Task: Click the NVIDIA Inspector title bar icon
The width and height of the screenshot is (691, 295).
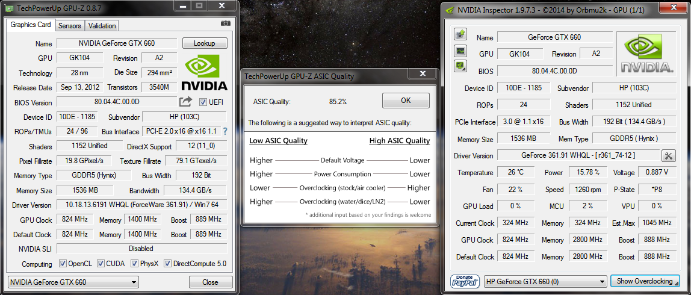Action: click(450, 10)
